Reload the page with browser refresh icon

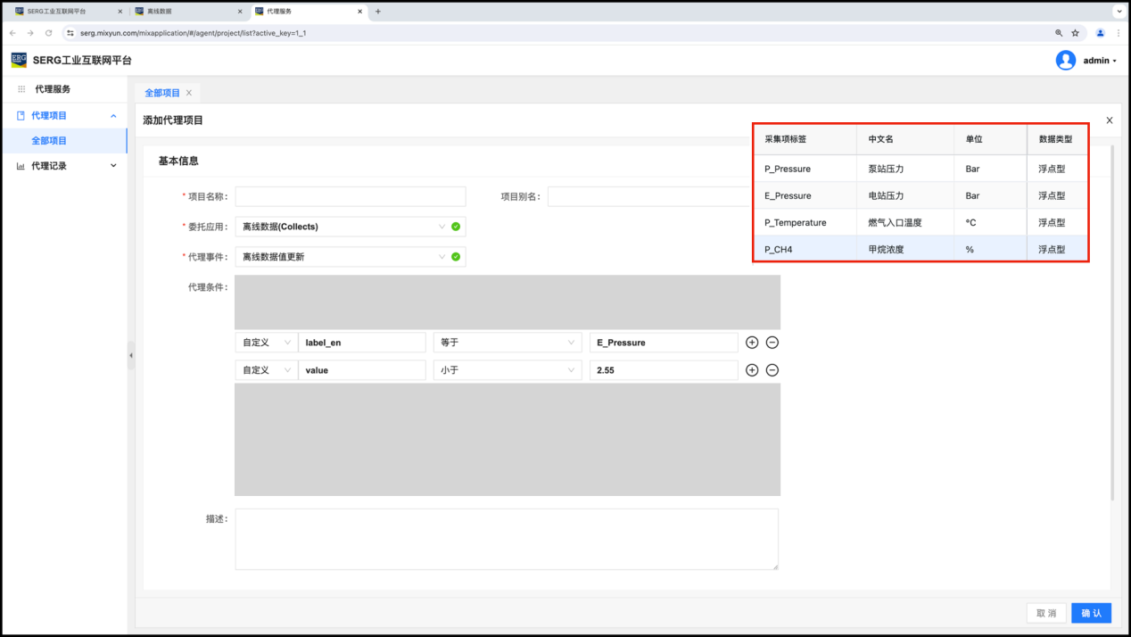(x=48, y=33)
